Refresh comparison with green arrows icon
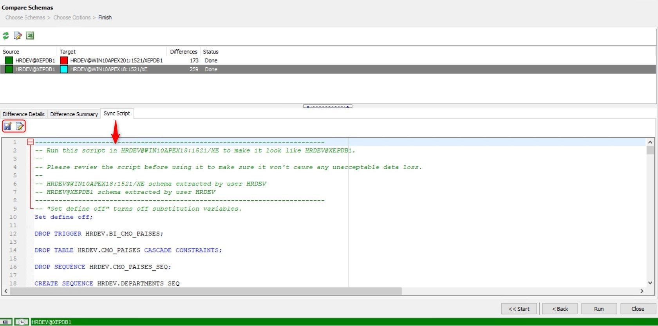This screenshot has width=658, height=326. (x=6, y=36)
